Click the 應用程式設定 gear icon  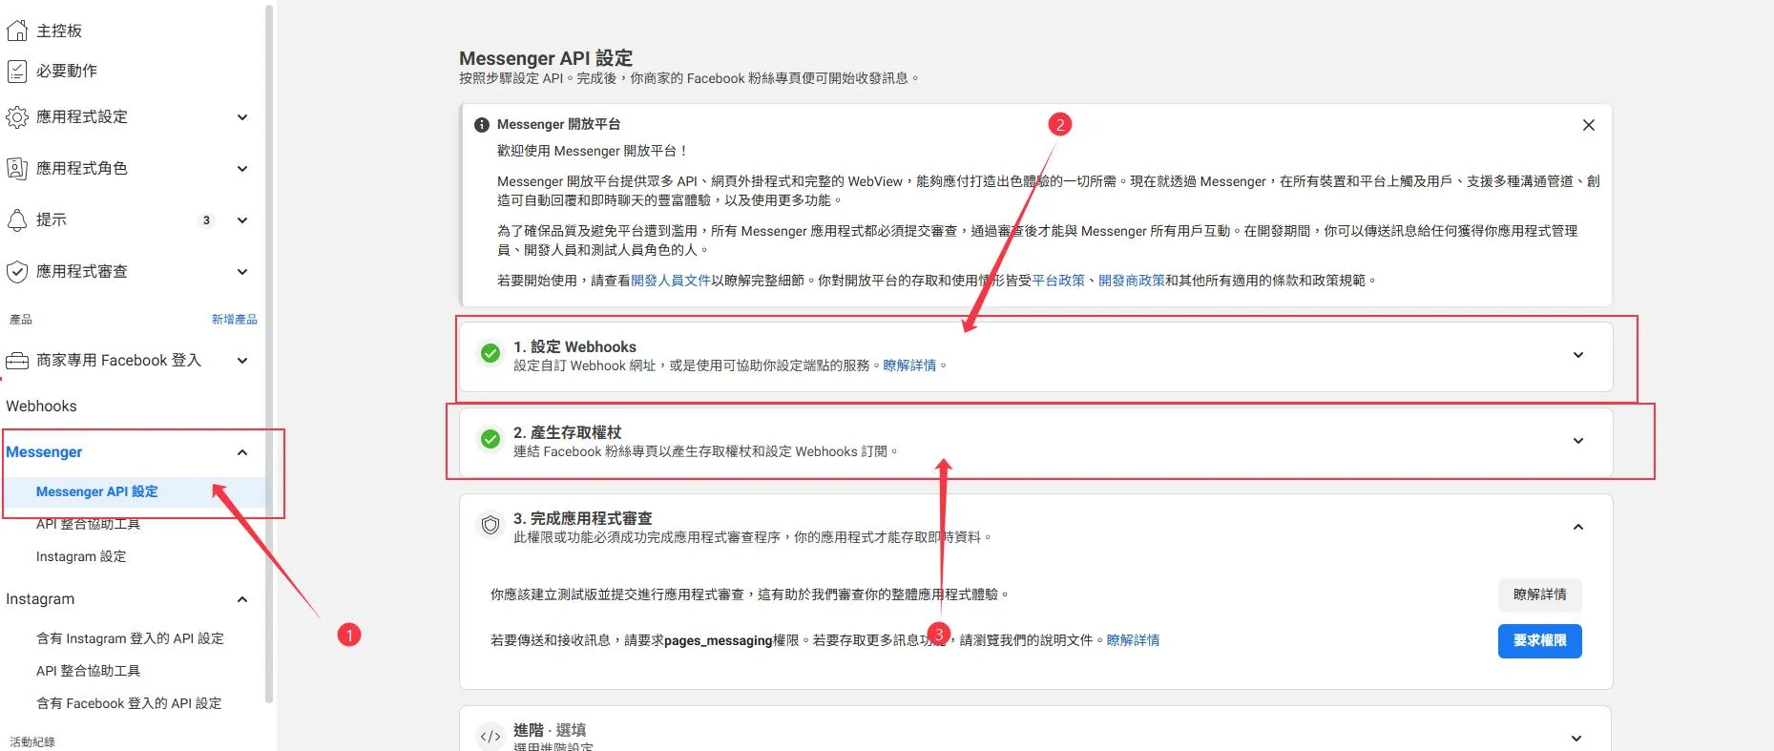[x=16, y=117]
